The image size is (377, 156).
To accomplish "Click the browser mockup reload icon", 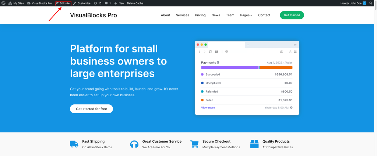I will 210,52.
